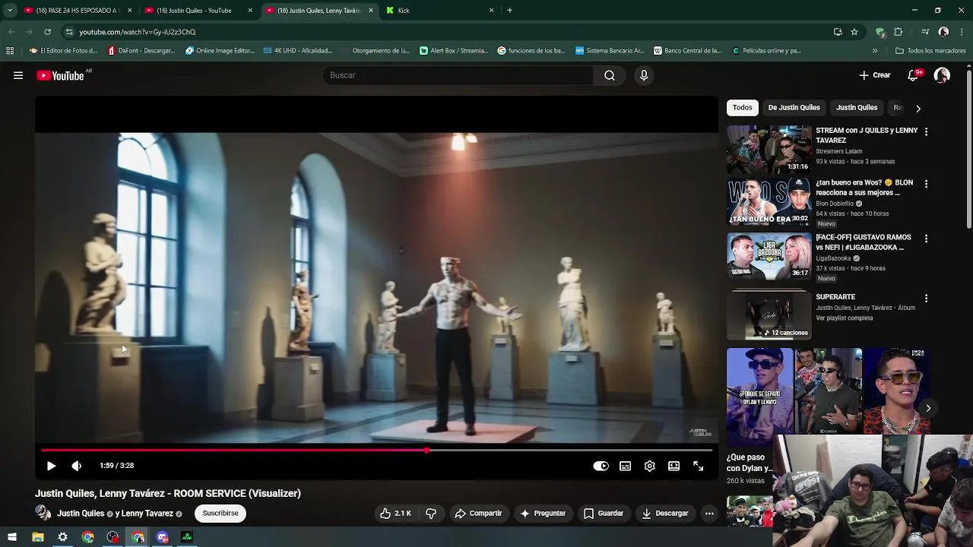Screen dimensions: 973x547
Task: Click the address bar URL
Action: (x=138, y=32)
